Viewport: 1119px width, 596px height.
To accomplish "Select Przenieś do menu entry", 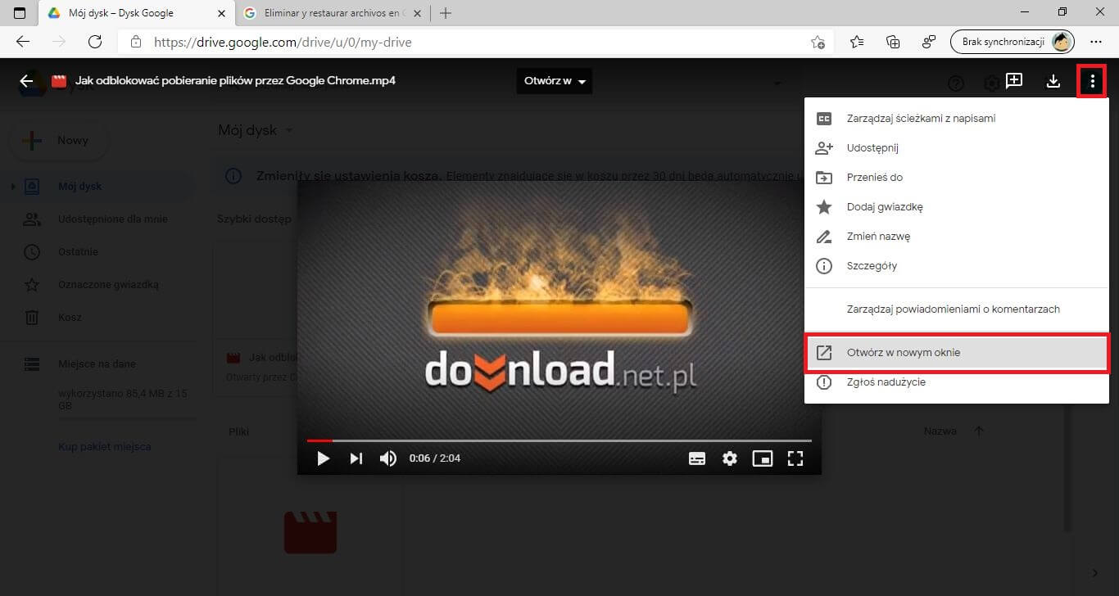I will (x=957, y=178).
